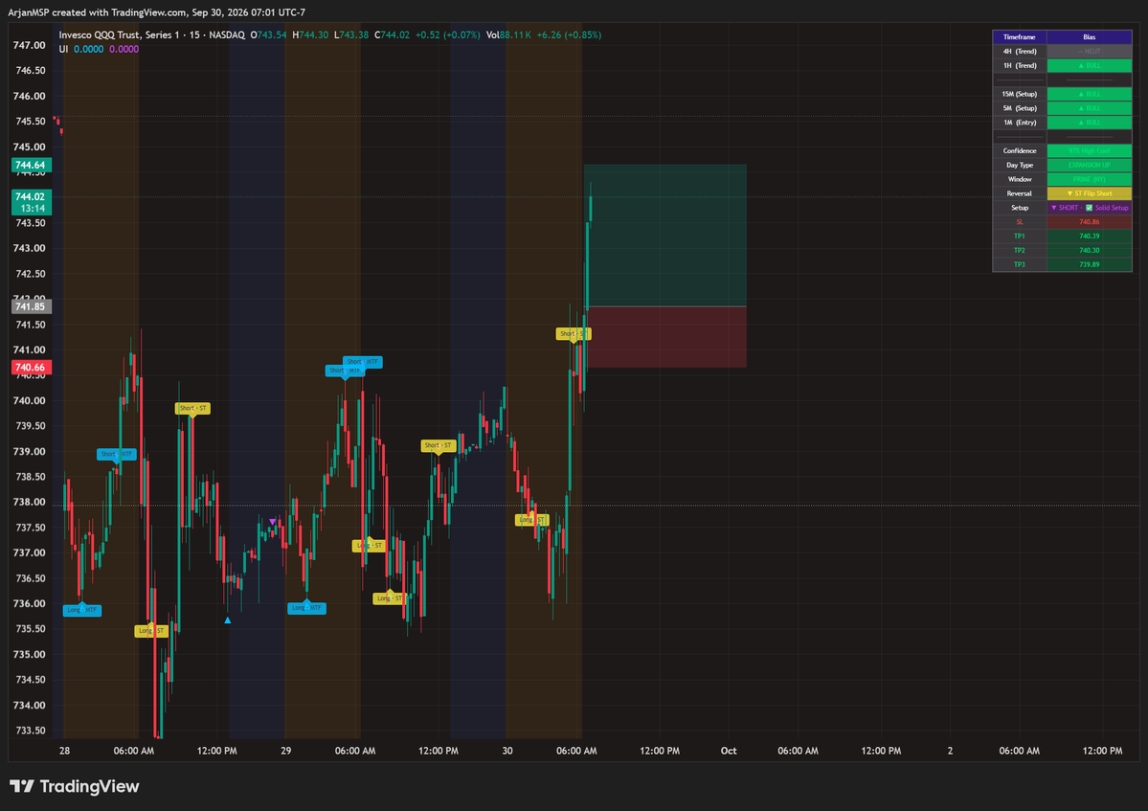Click the 97% High Conf cell
Screen dimensions: 1148x811
(1090, 150)
